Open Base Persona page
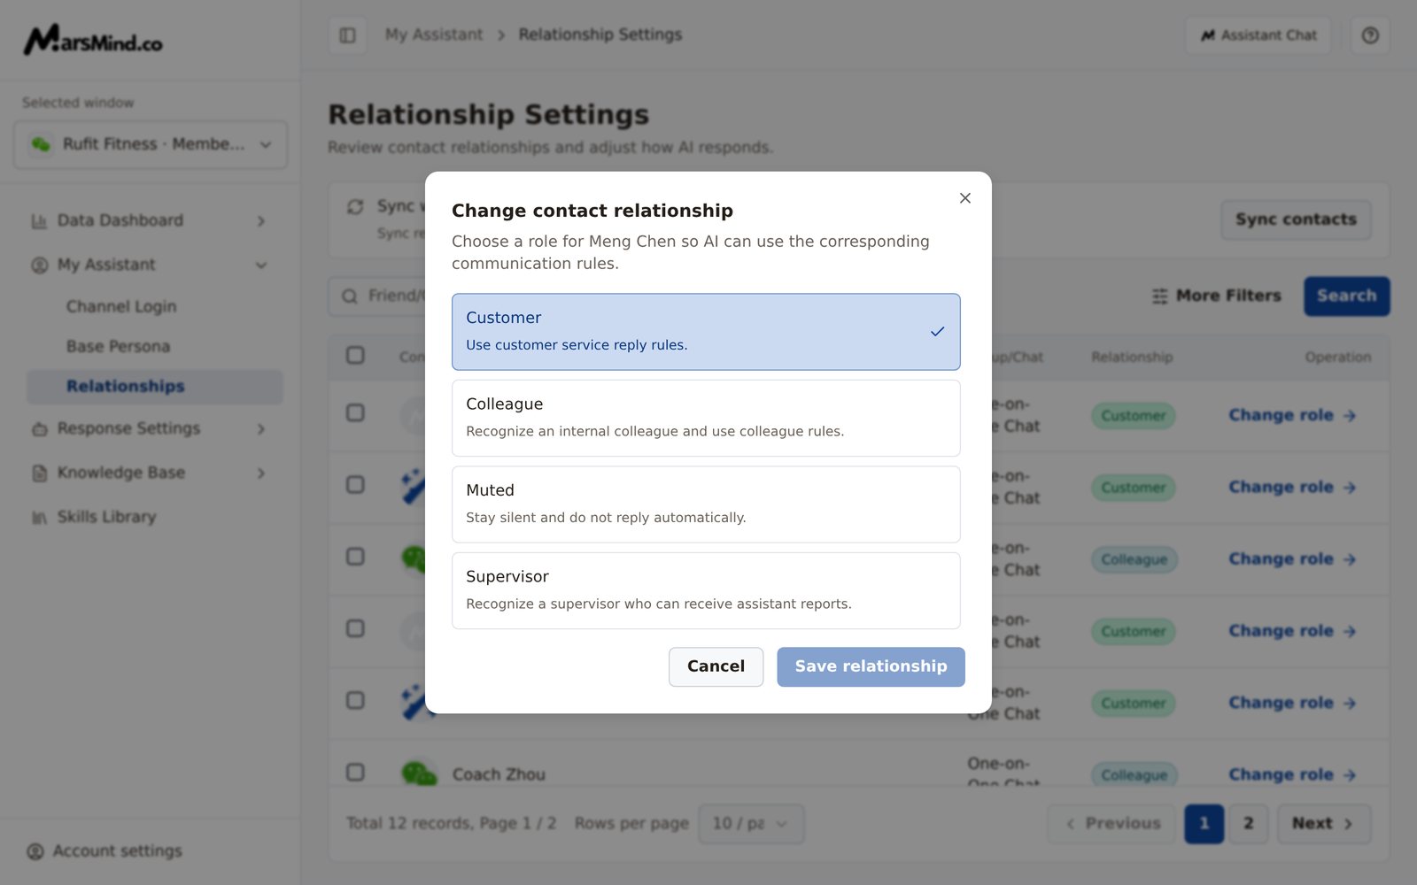Screen dimensions: 1417x885 pos(118,346)
